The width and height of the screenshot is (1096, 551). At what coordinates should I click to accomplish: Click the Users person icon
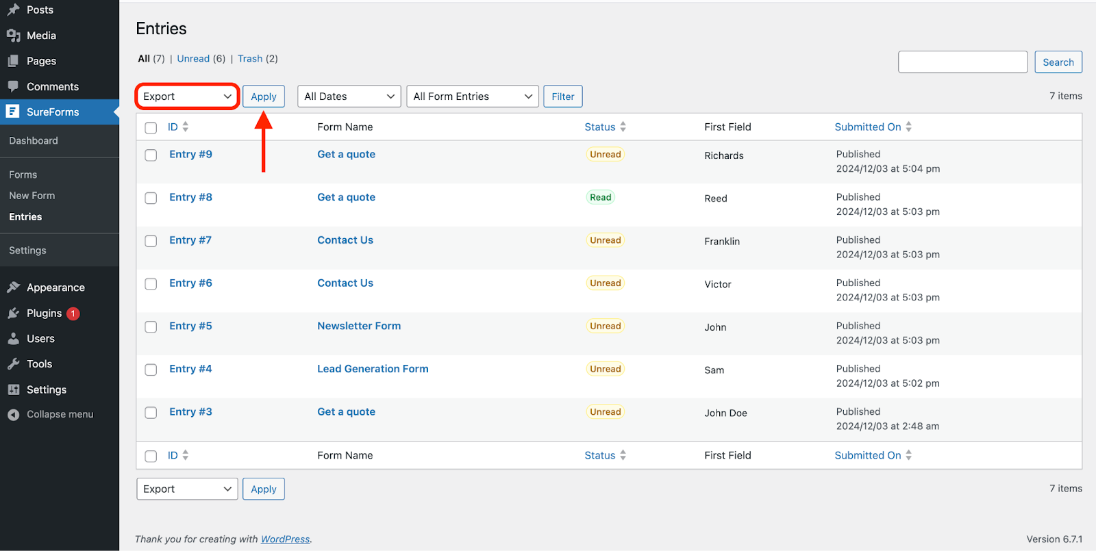point(13,339)
